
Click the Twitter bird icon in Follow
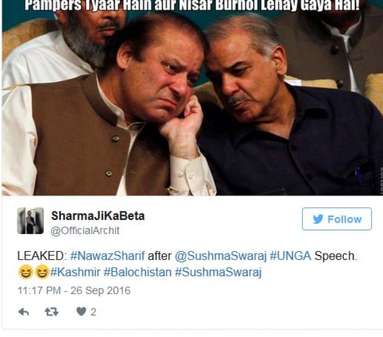(318, 219)
